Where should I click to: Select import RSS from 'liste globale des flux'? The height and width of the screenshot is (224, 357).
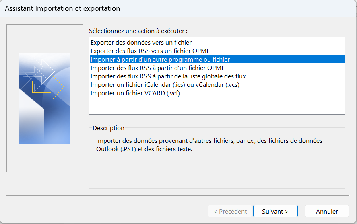(x=168, y=76)
